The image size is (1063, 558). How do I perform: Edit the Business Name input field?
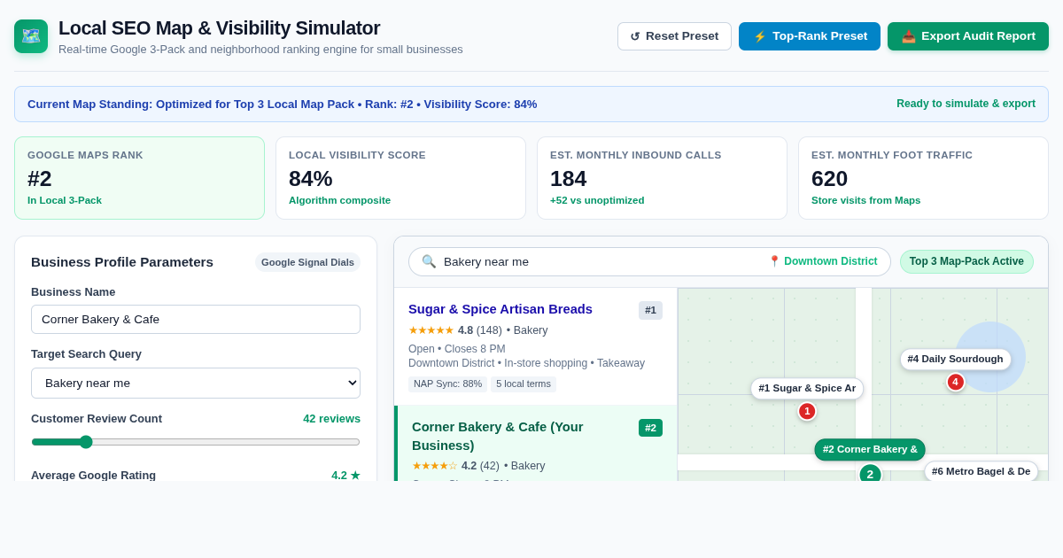point(196,319)
